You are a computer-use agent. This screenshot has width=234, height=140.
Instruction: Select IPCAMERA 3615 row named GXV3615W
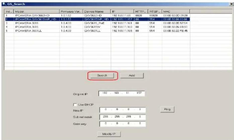pos(97,27)
